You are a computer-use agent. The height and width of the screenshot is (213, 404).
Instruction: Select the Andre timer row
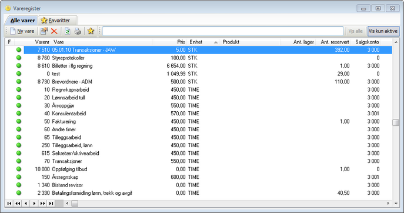pos(198,129)
